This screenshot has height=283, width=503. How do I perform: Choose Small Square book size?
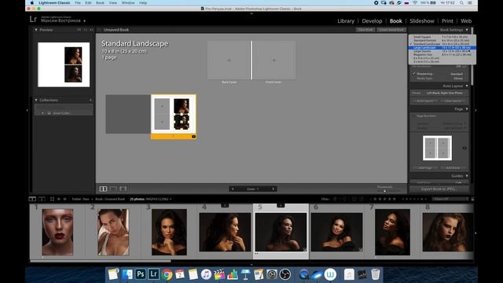tap(442, 37)
